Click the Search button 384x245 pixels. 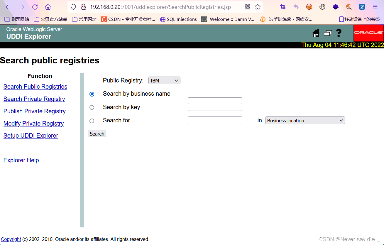point(97,134)
